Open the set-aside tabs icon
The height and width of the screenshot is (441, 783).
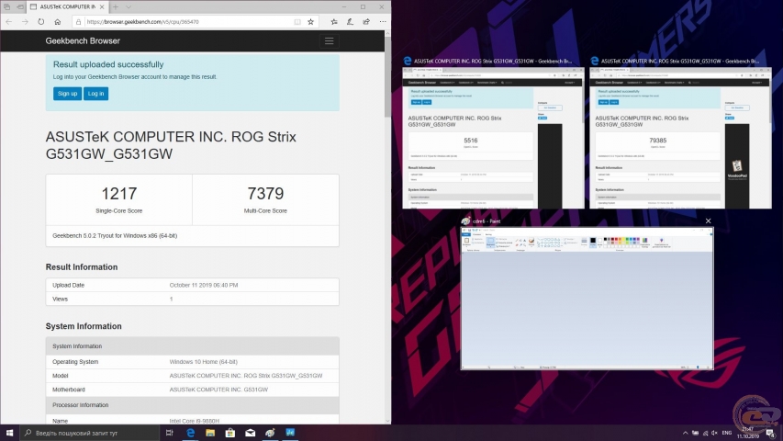click(x=7, y=7)
